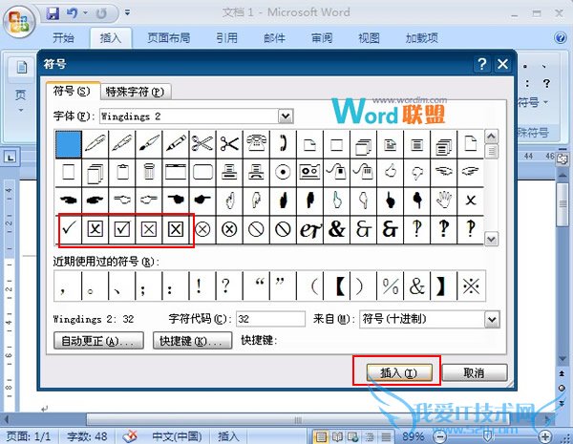This screenshot has height=444, width=573.
Task: Open the Add-ins (加载项) ribbon tab
Action: click(422, 38)
